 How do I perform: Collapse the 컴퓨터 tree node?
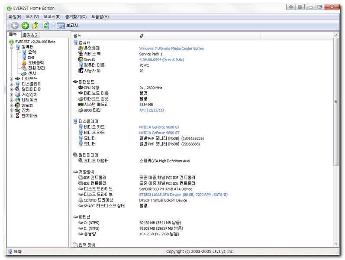click(x=12, y=47)
